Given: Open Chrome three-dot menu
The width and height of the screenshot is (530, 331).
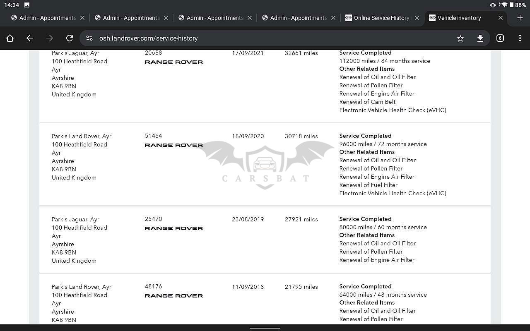Looking at the screenshot, I should 520,38.
